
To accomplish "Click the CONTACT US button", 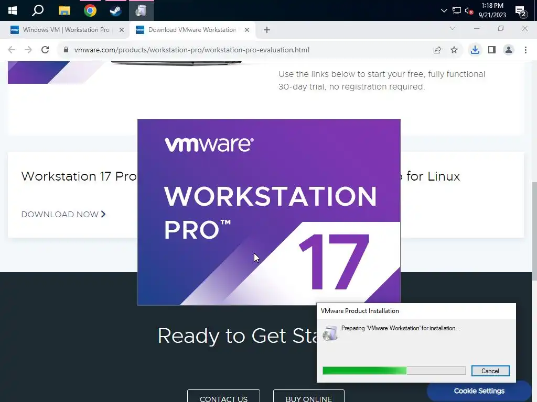I will [x=223, y=397].
